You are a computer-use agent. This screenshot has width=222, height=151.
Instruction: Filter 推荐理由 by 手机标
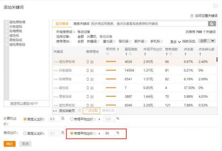tap(155, 41)
